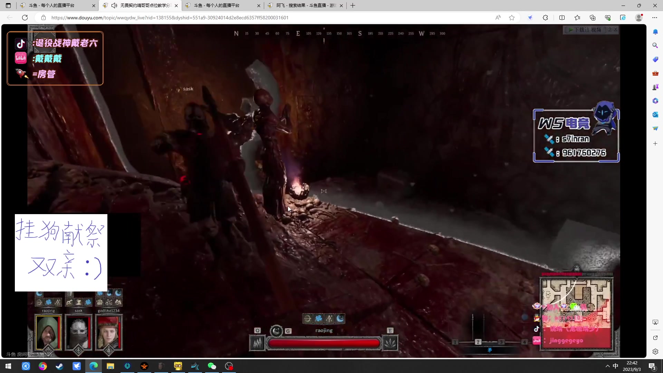Launch Kugou music from taskbar
Screen dimensions: 663x373
pyautogui.click(x=26, y=366)
